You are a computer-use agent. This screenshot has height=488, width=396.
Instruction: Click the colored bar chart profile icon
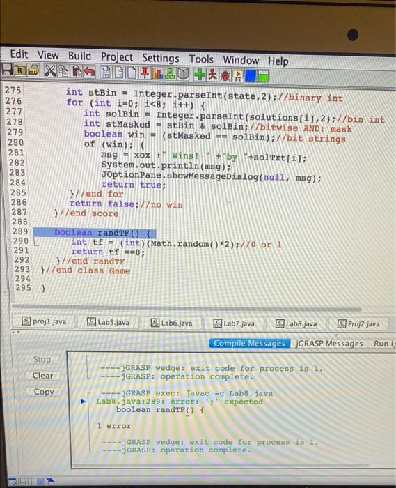(x=157, y=74)
